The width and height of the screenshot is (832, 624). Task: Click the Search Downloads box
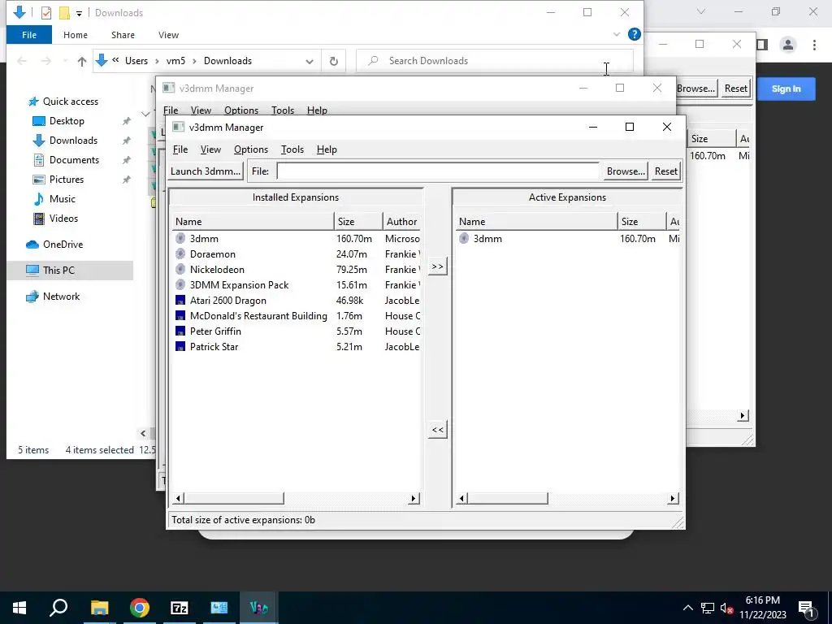(495, 61)
